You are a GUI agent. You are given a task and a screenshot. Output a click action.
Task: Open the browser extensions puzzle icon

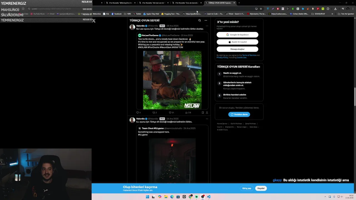(x=328, y=9)
